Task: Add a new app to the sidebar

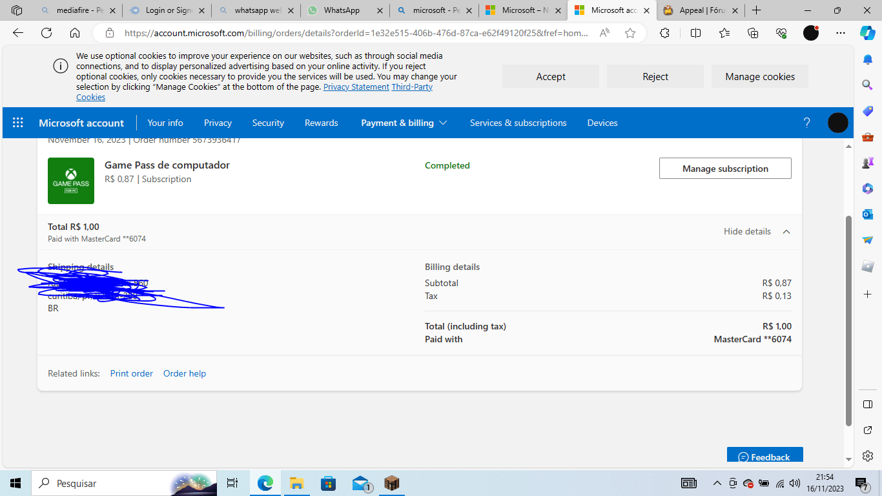Action: [x=868, y=294]
